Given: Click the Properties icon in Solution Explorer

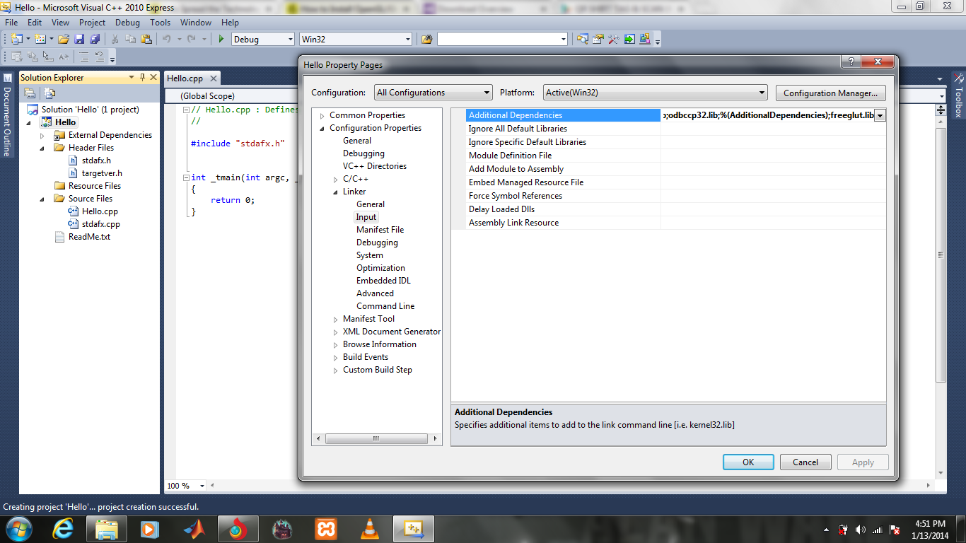Looking at the screenshot, I should click(x=29, y=92).
